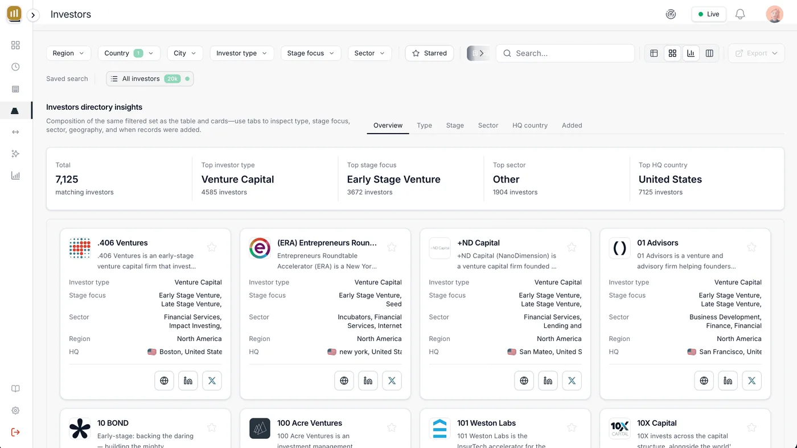Screen dimensions: 797x448
Task: Star the 10 BOND card
Action: 212,427
